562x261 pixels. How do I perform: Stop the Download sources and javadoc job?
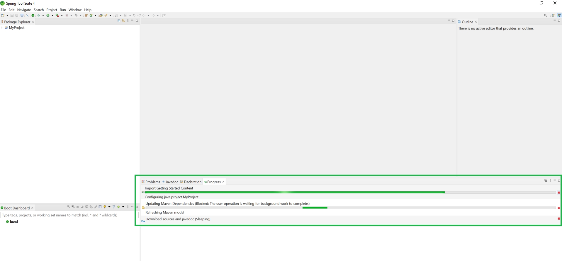click(x=559, y=219)
